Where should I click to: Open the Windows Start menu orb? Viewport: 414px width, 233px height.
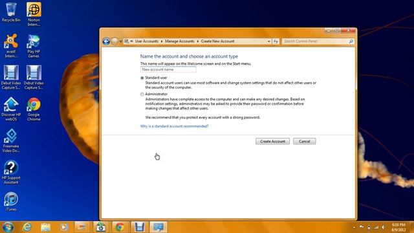(8, 227)
